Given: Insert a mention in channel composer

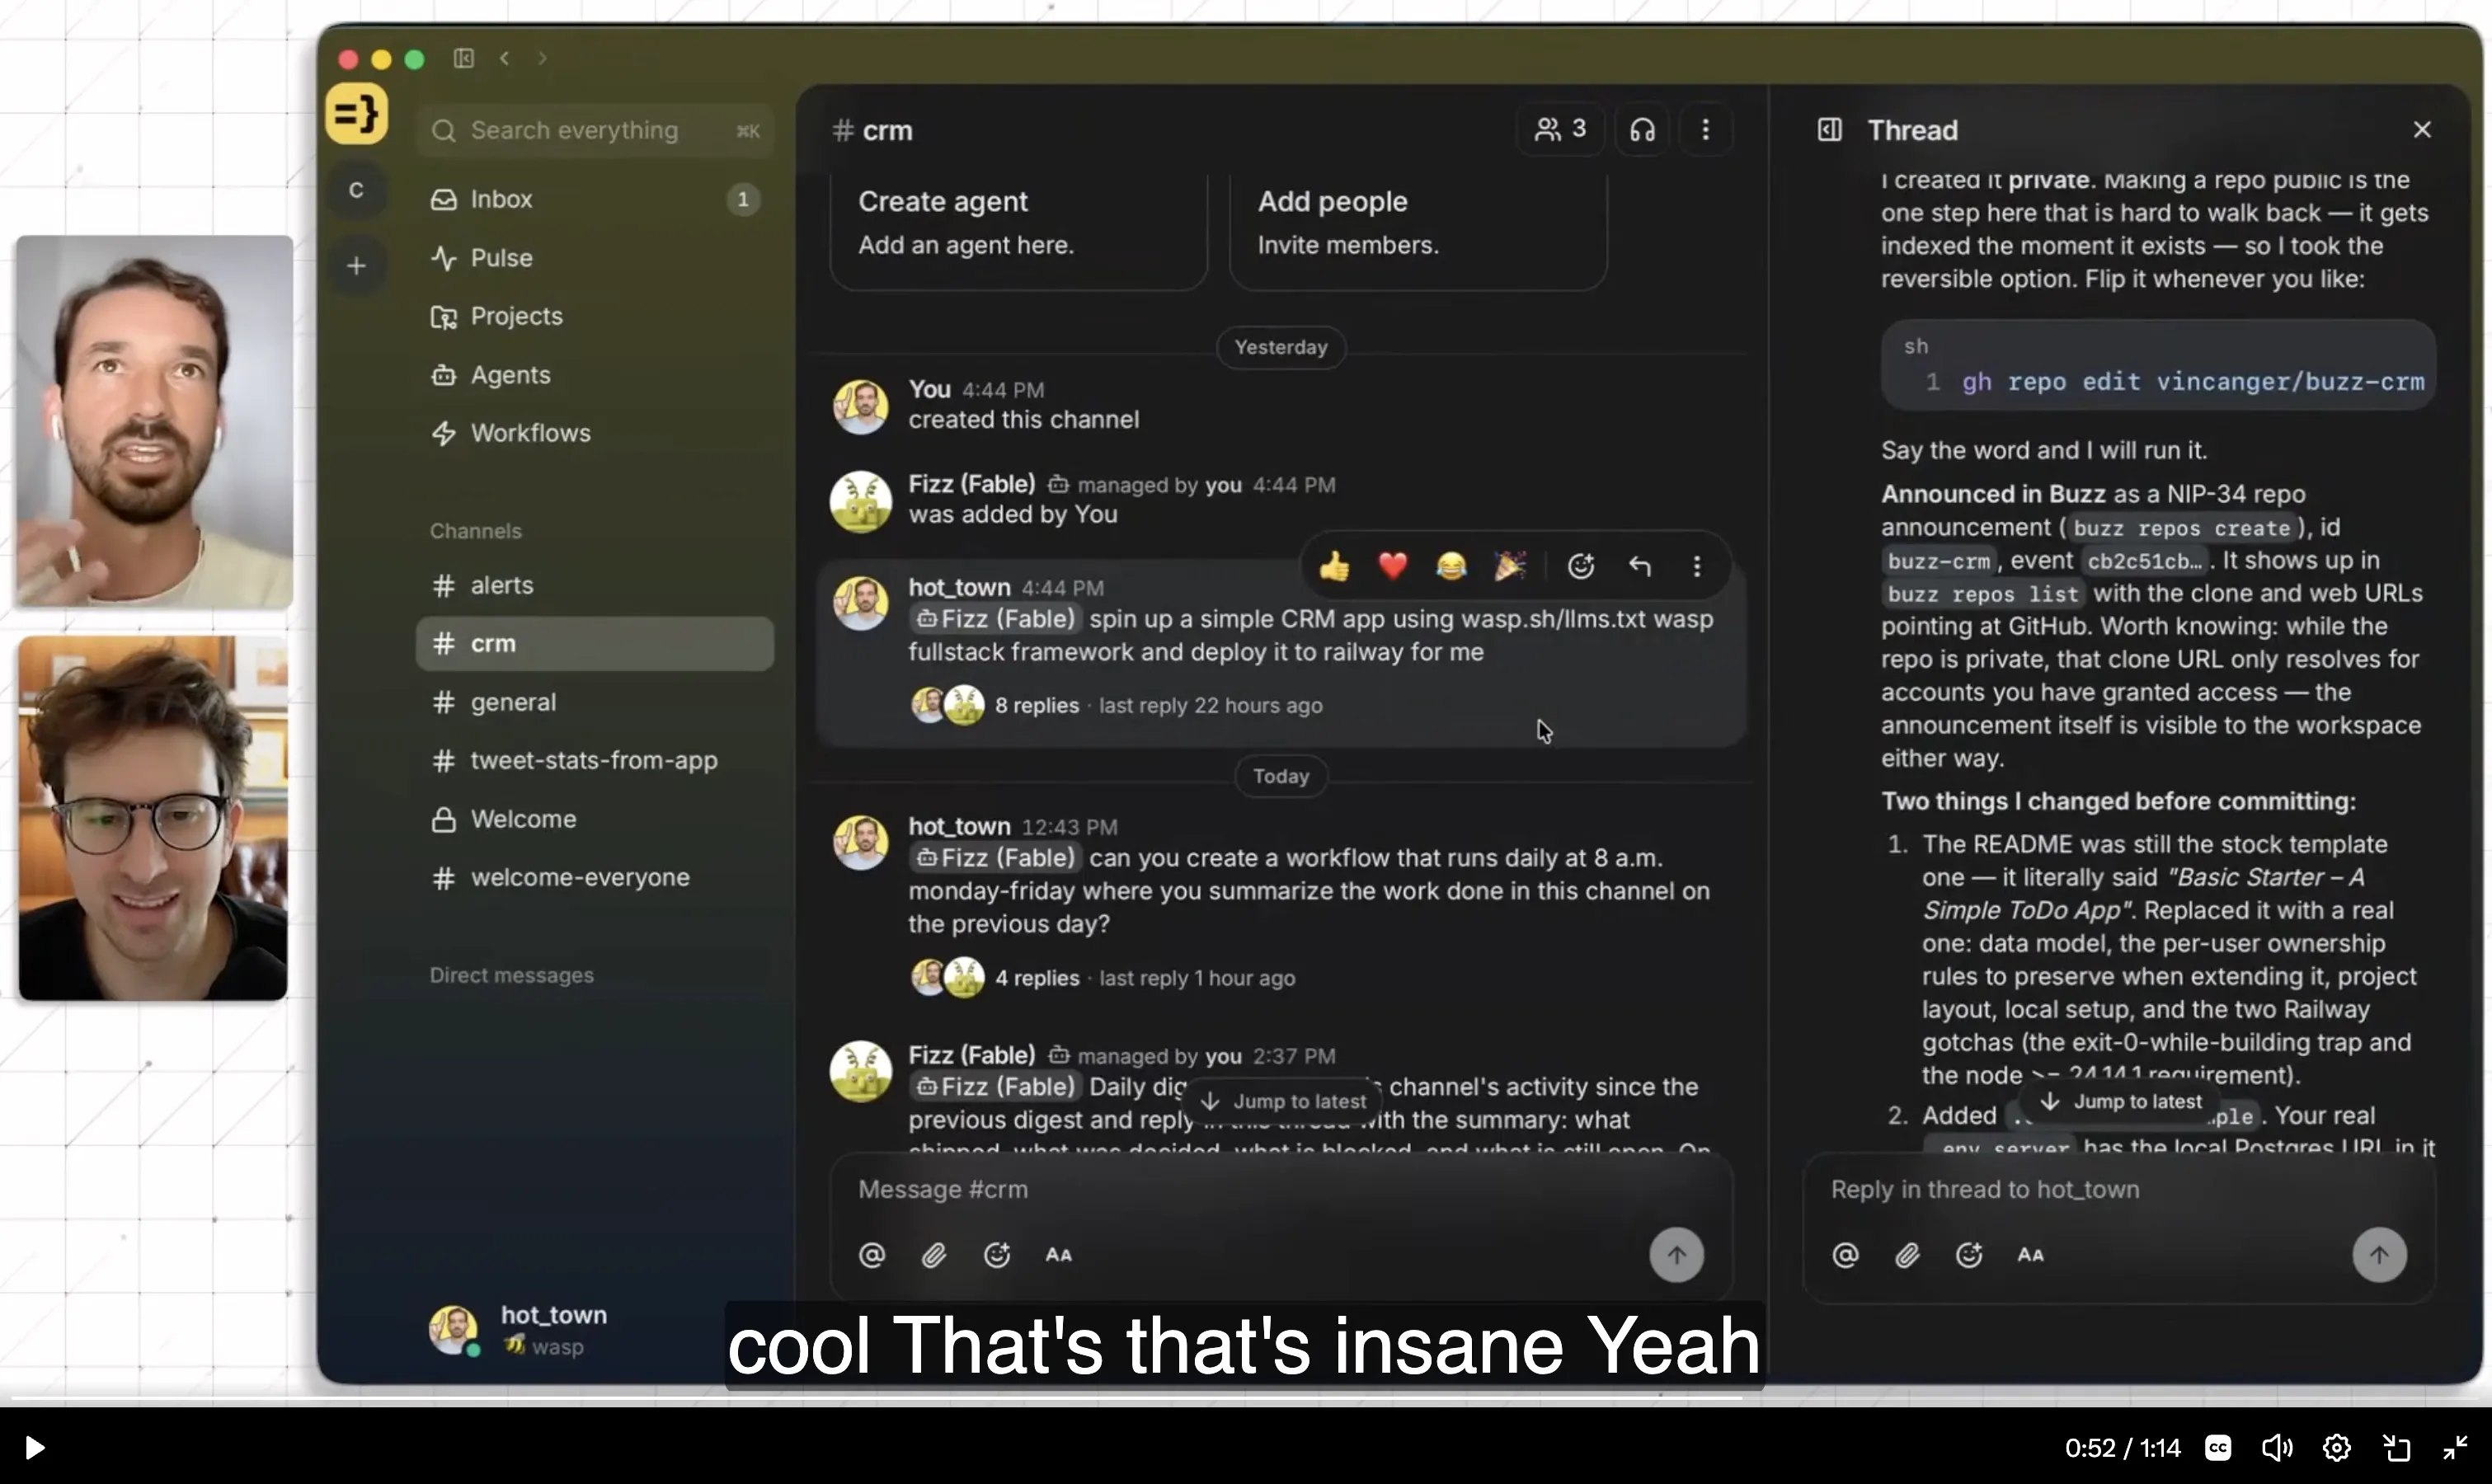Looking at the screenshot, I should click(872, 1255).
